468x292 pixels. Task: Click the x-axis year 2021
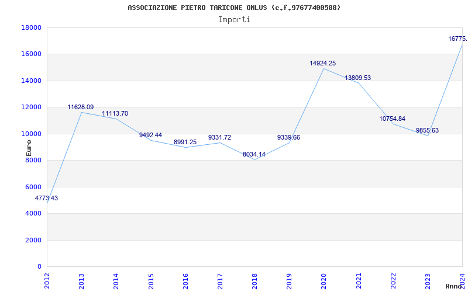(x=359, y=281)
